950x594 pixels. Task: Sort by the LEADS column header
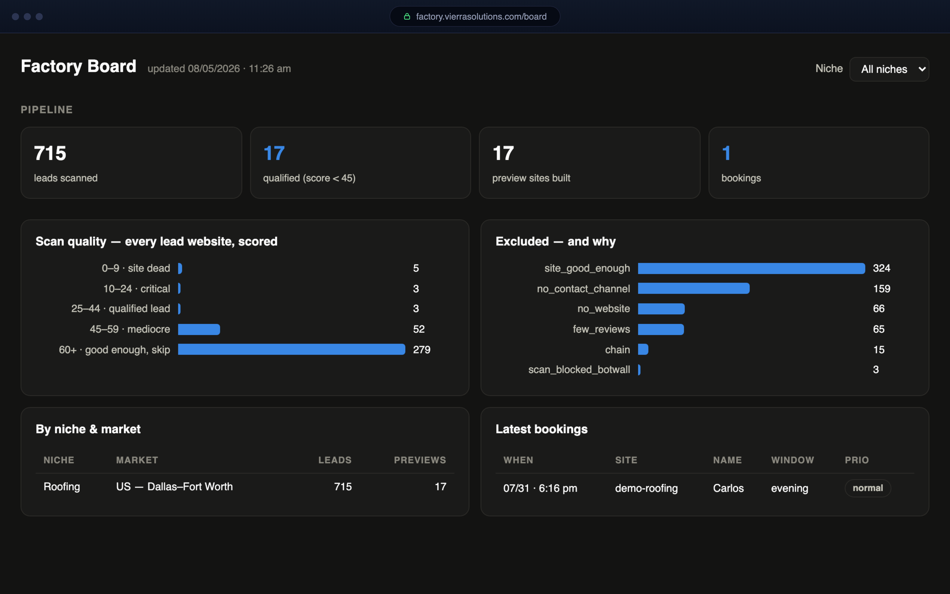[335, 460]
